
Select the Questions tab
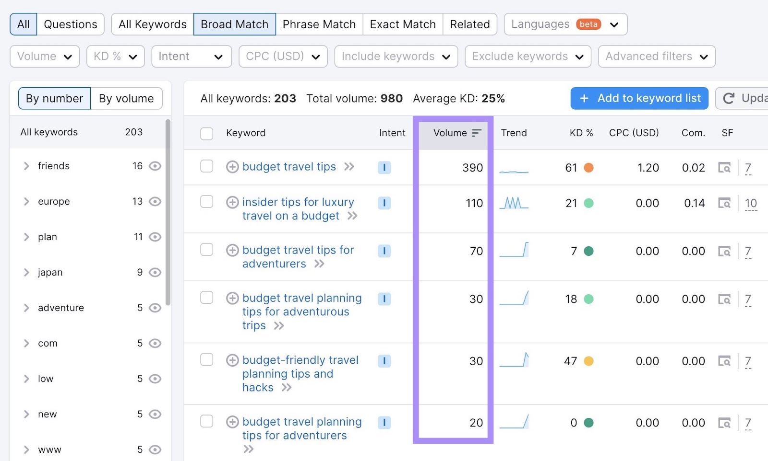(71, 24)
